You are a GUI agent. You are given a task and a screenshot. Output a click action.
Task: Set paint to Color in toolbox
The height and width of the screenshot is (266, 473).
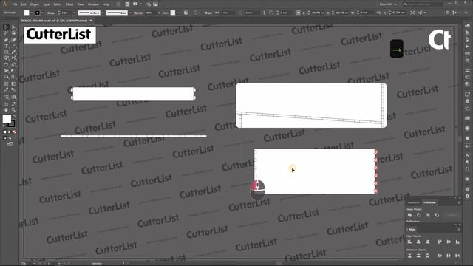coord(5,132)
